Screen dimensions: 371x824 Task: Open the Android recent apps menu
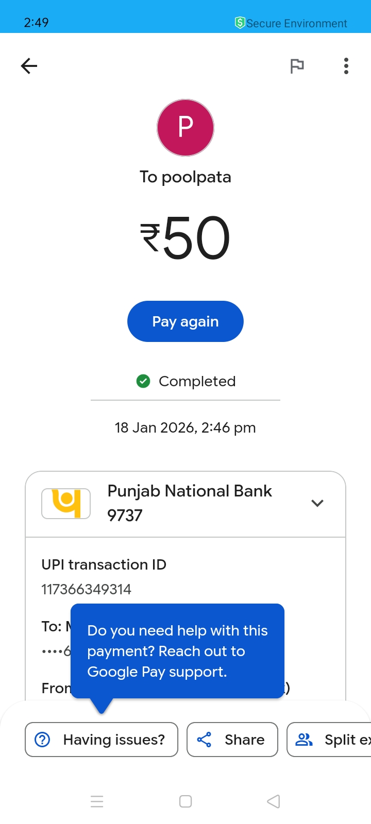97,801
